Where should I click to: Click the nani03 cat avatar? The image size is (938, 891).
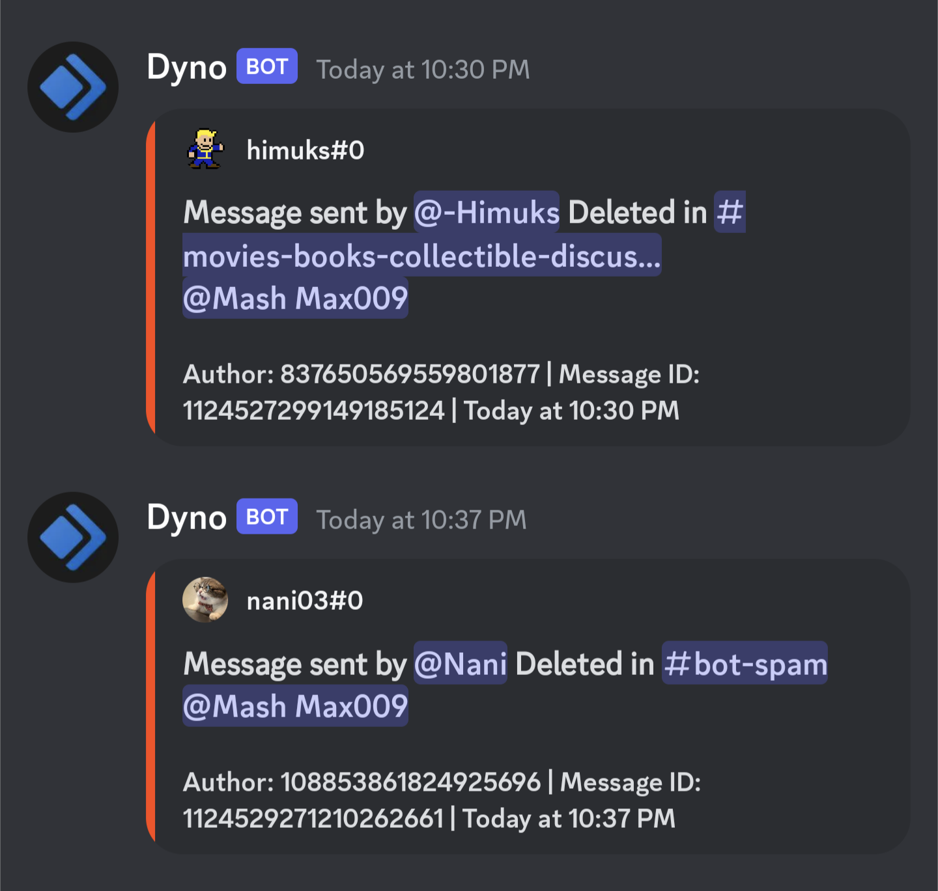[x=206, y=599]
